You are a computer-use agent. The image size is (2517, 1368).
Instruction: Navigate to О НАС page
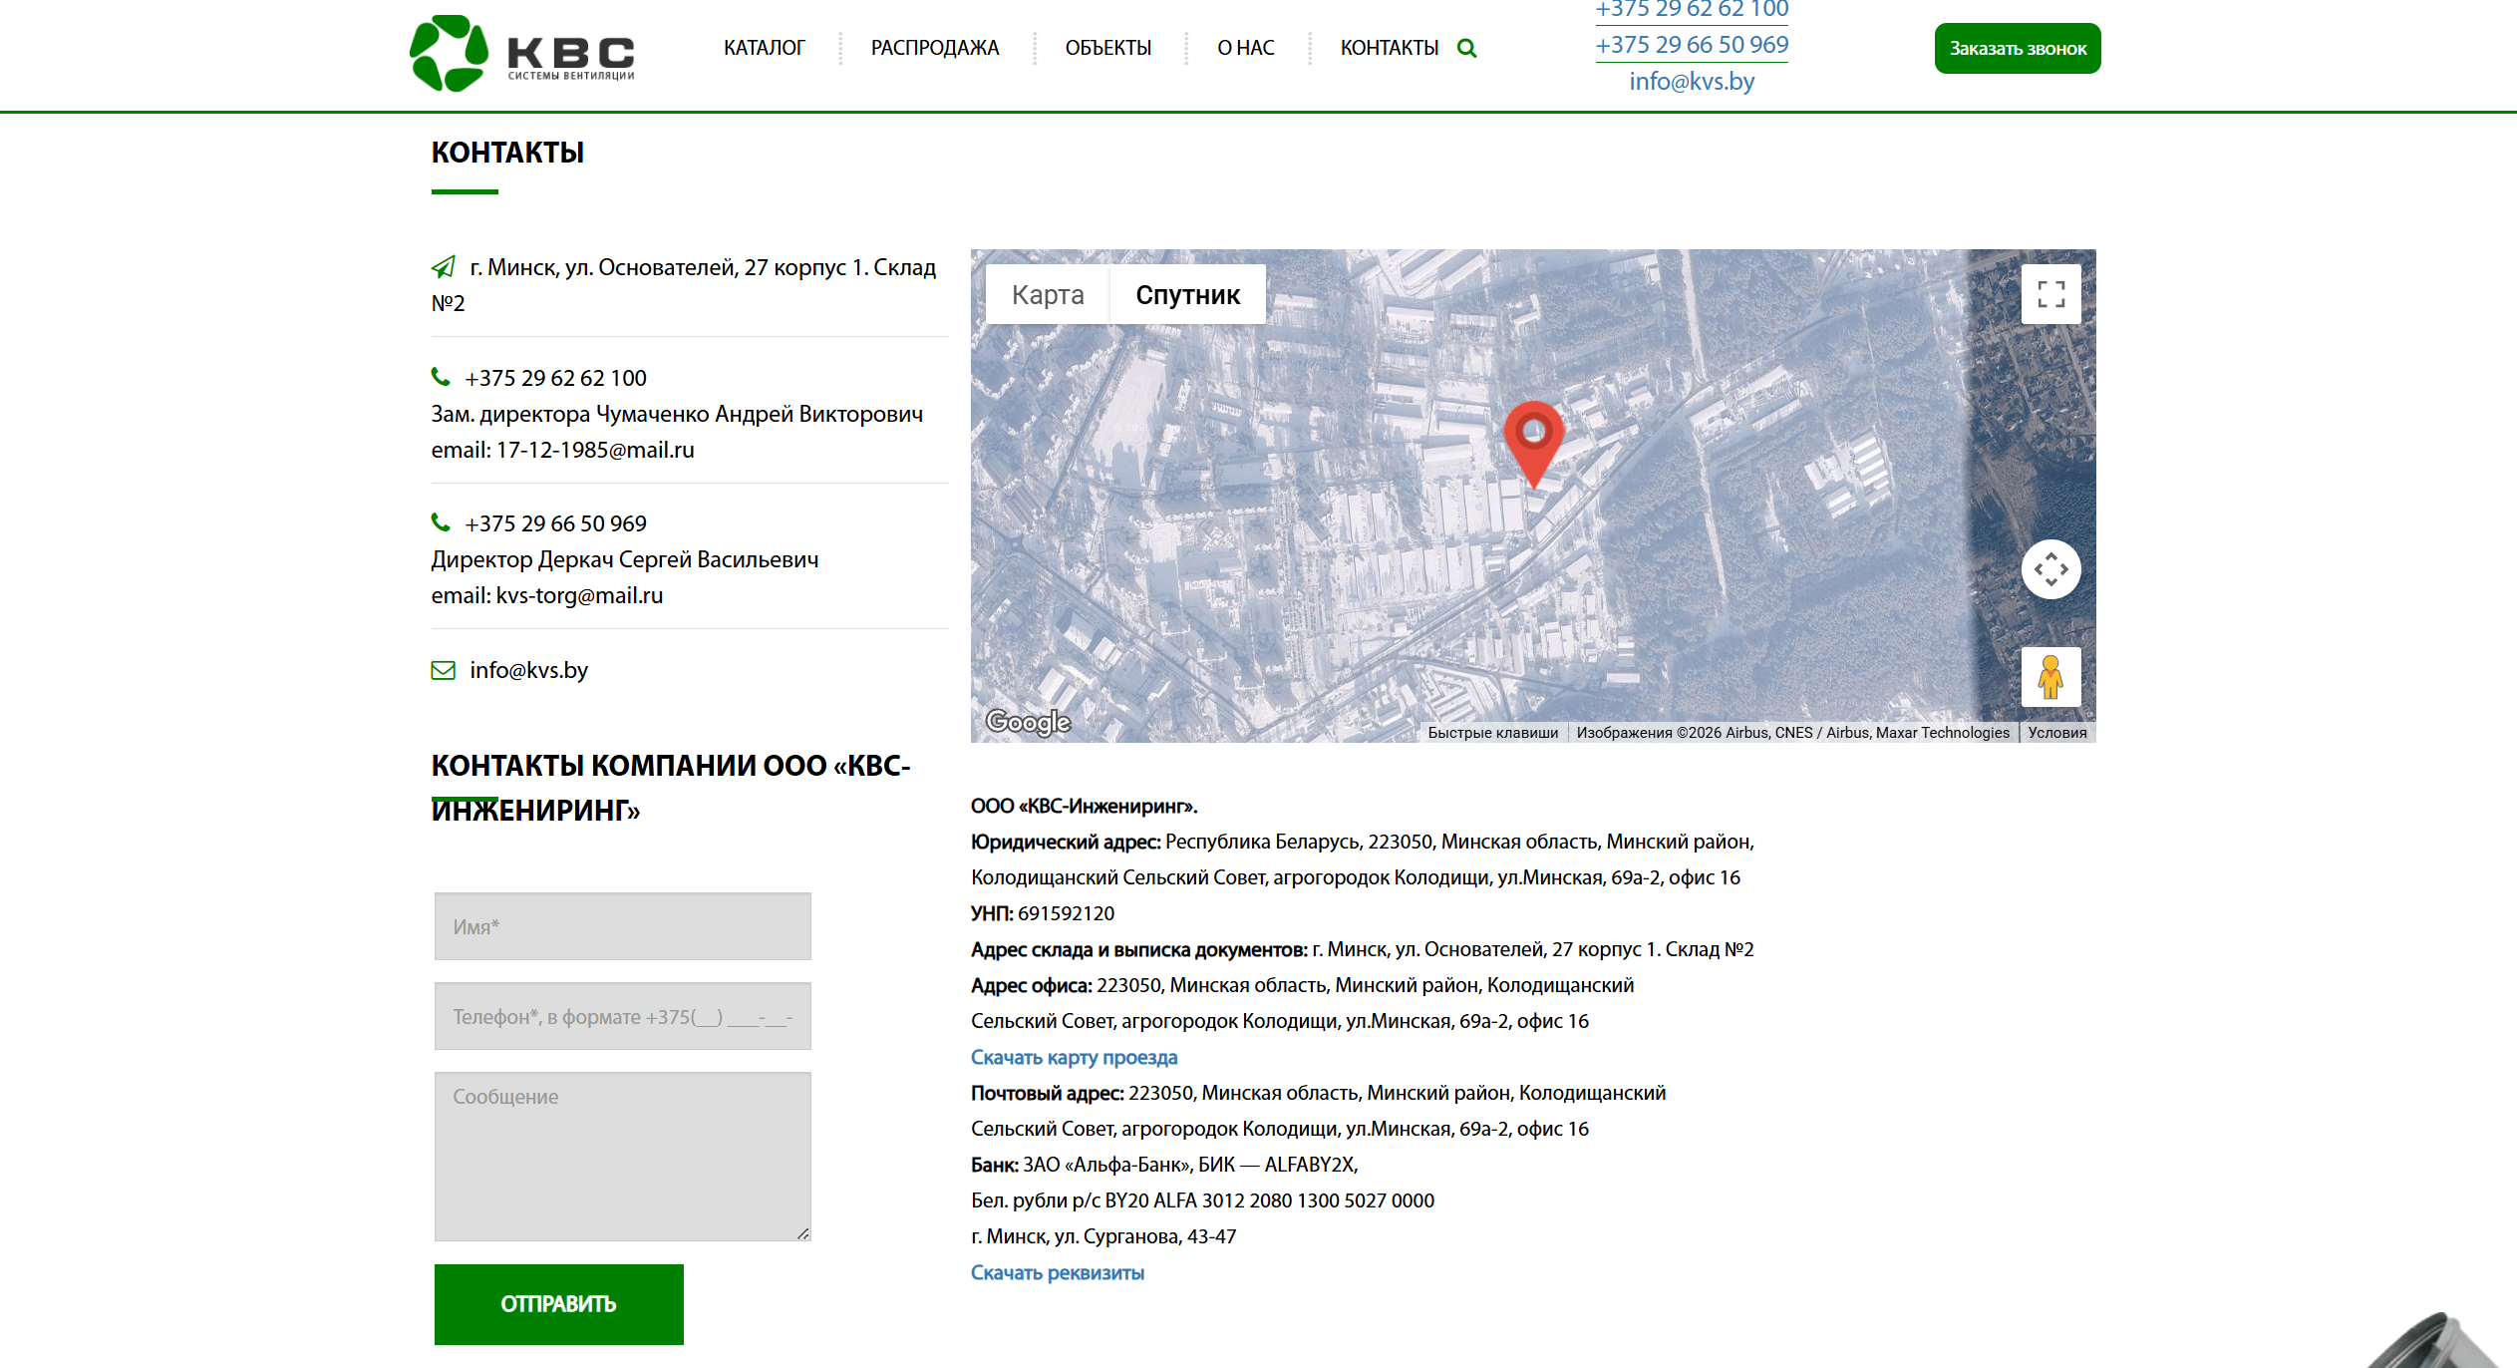1246,48
